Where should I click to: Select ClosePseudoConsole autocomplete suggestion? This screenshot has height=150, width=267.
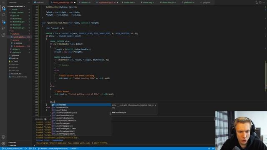(81, 115)
